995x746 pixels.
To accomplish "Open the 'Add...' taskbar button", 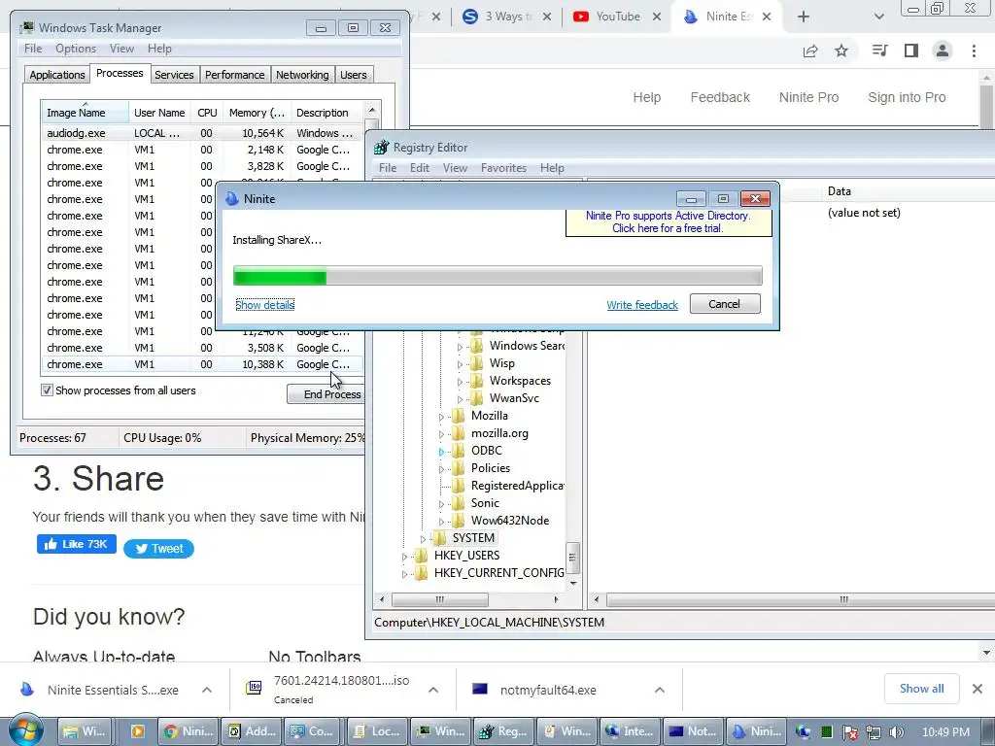I will point(252,731).
